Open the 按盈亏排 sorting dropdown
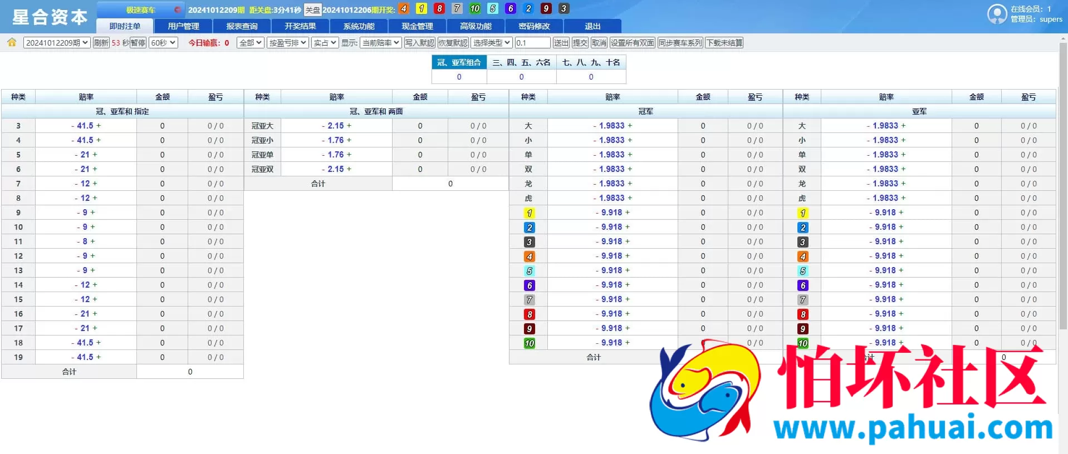1068x454 pixels. pos(287,43)
